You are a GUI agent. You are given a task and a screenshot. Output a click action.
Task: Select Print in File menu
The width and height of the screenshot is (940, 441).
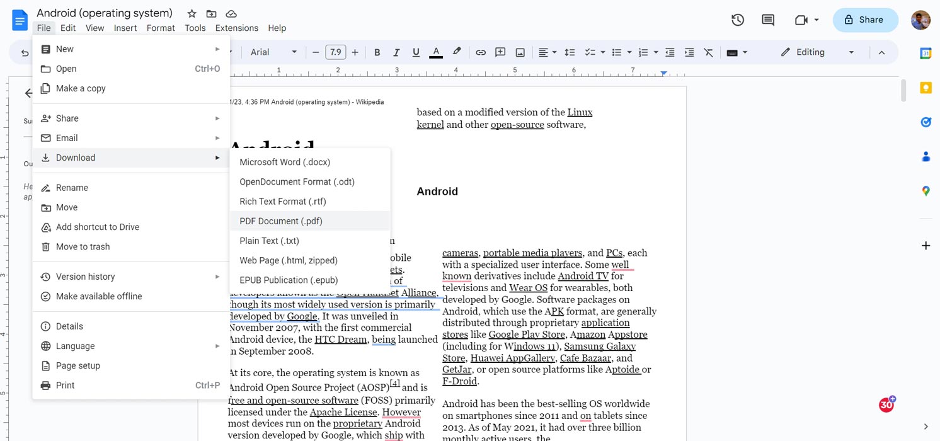131,385
